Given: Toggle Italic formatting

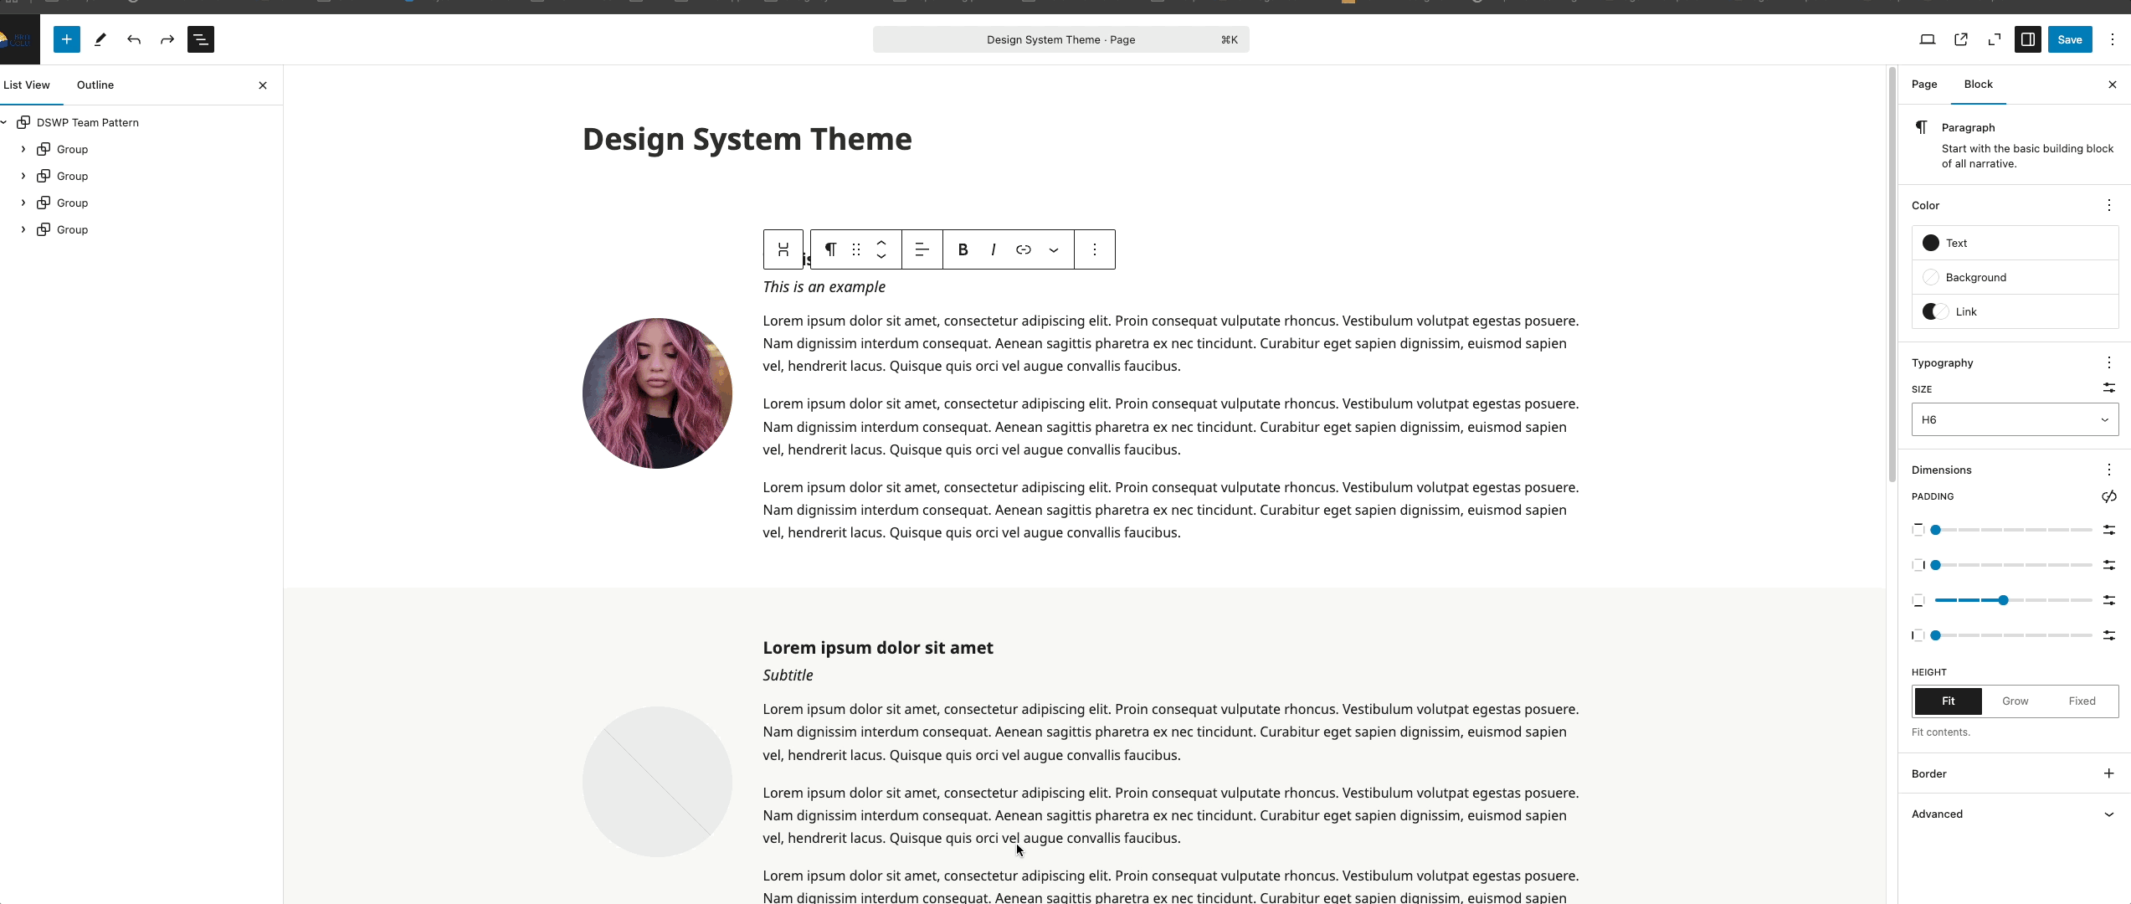Looking at the screenshot, I should (994, 249).
